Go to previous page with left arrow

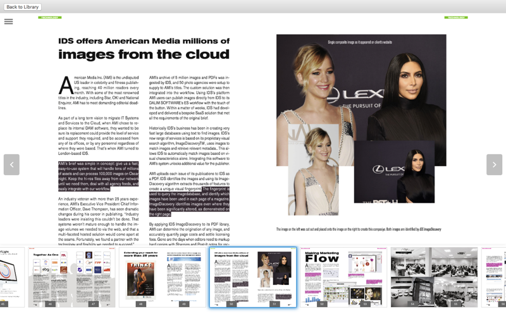click(x=11, y=165)
